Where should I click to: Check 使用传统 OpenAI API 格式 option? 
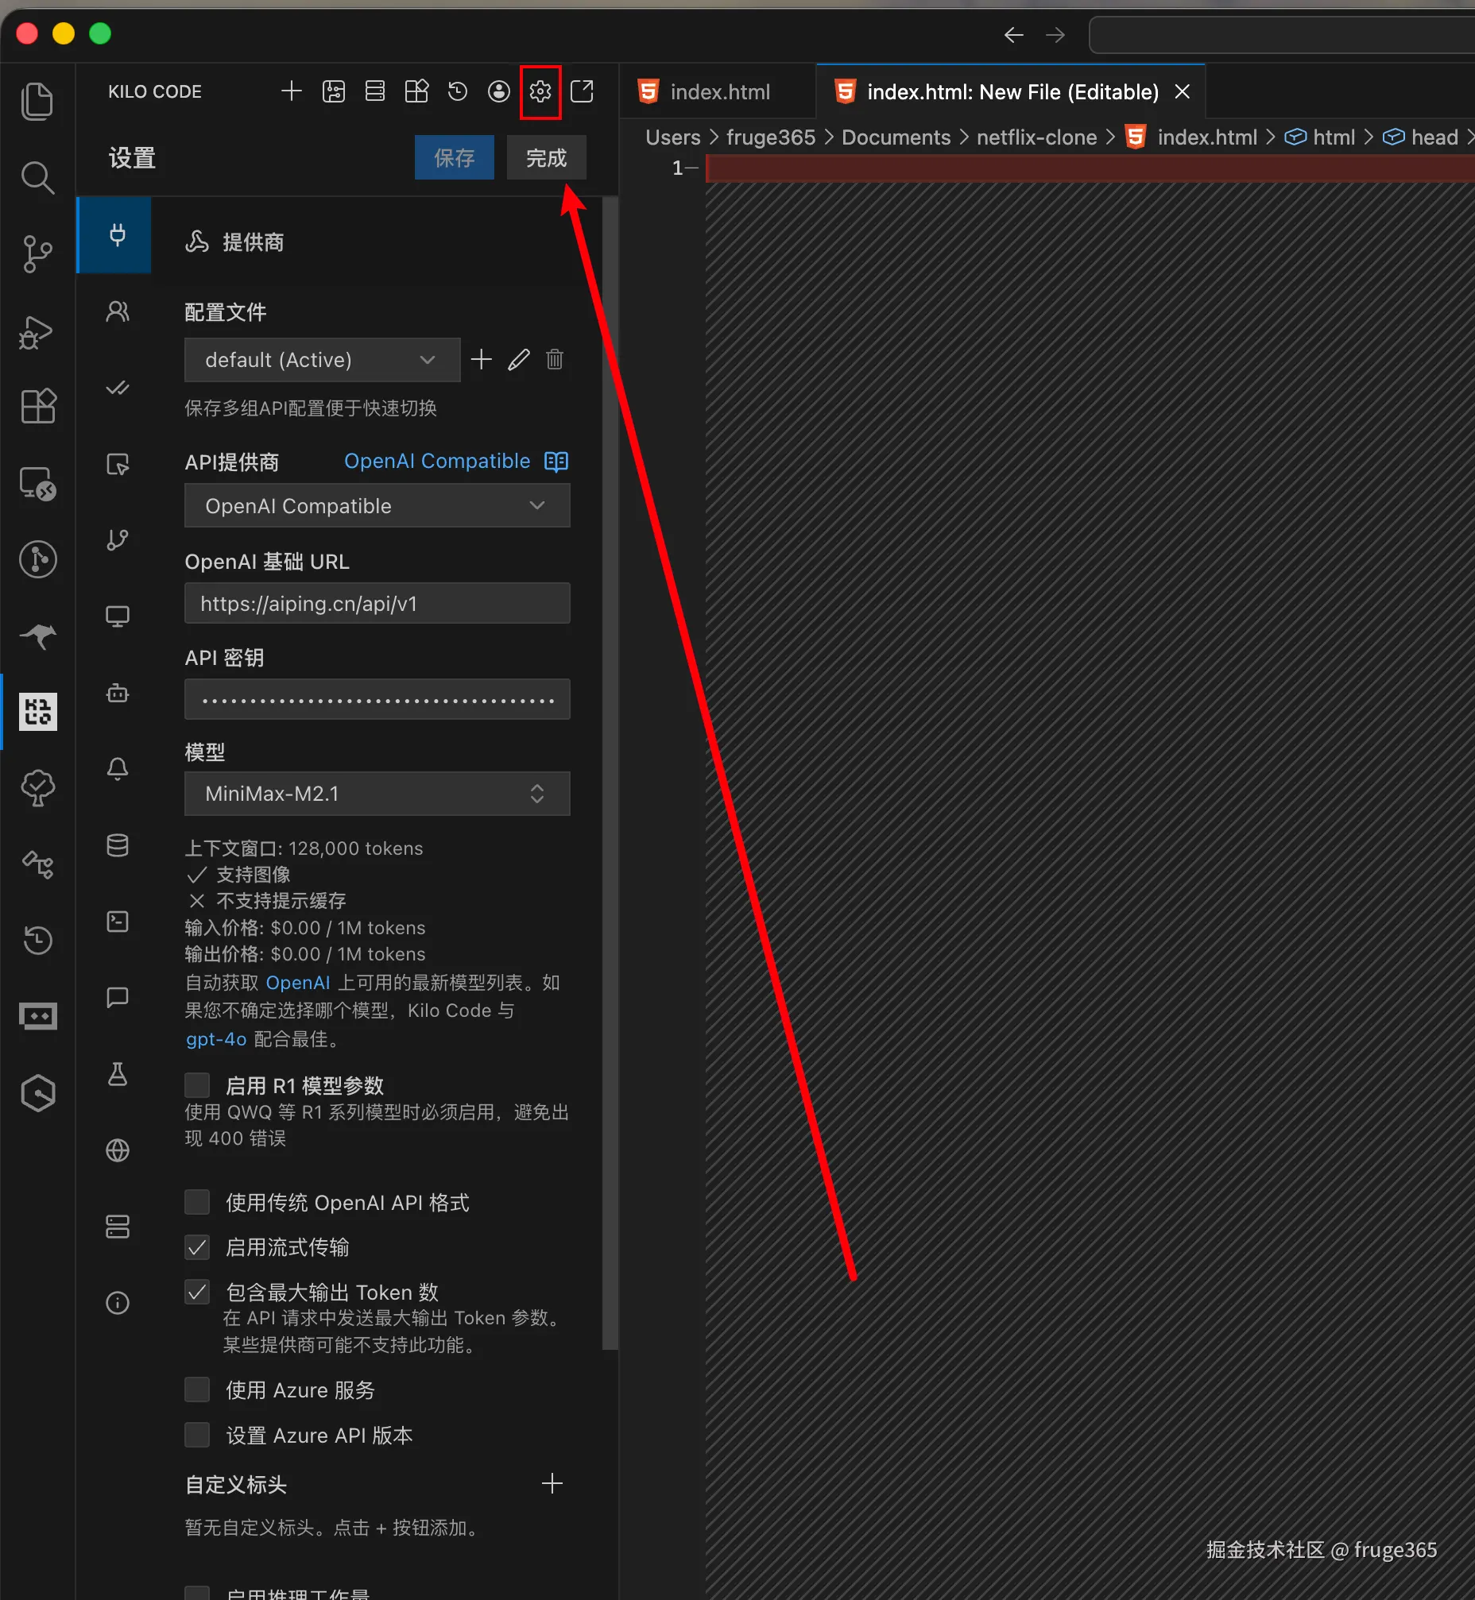(197, 1202)
